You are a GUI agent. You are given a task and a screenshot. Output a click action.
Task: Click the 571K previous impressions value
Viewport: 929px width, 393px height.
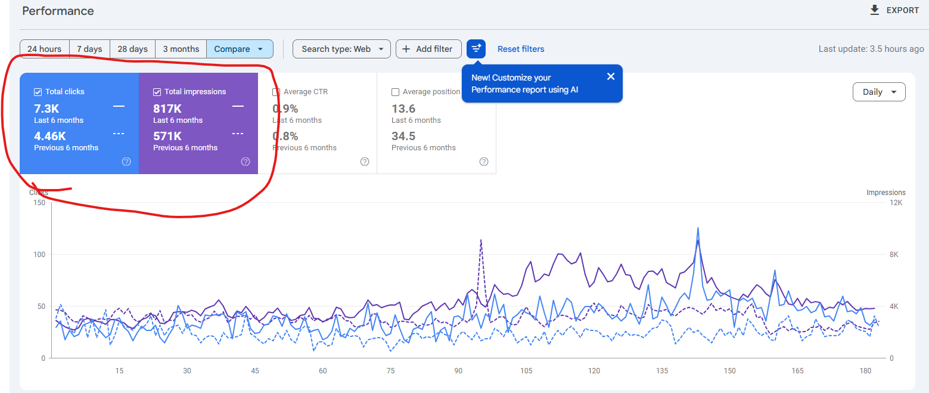pos(167,136)
